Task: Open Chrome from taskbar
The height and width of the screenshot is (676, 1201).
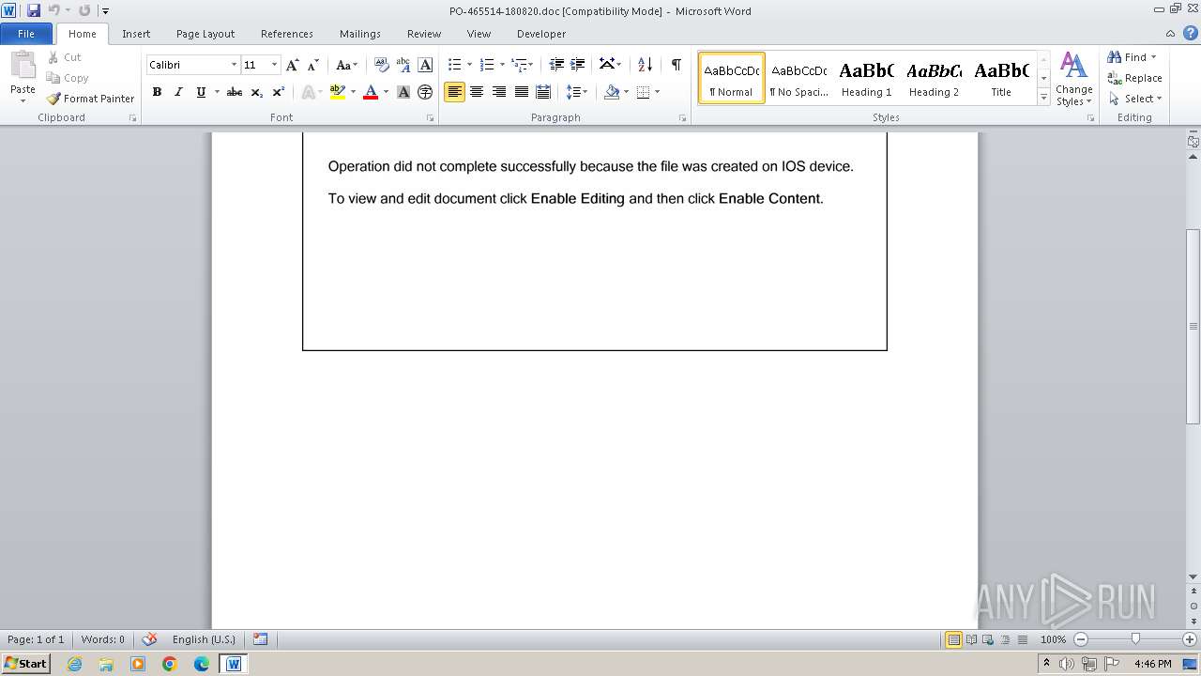Action: [170, 664]
